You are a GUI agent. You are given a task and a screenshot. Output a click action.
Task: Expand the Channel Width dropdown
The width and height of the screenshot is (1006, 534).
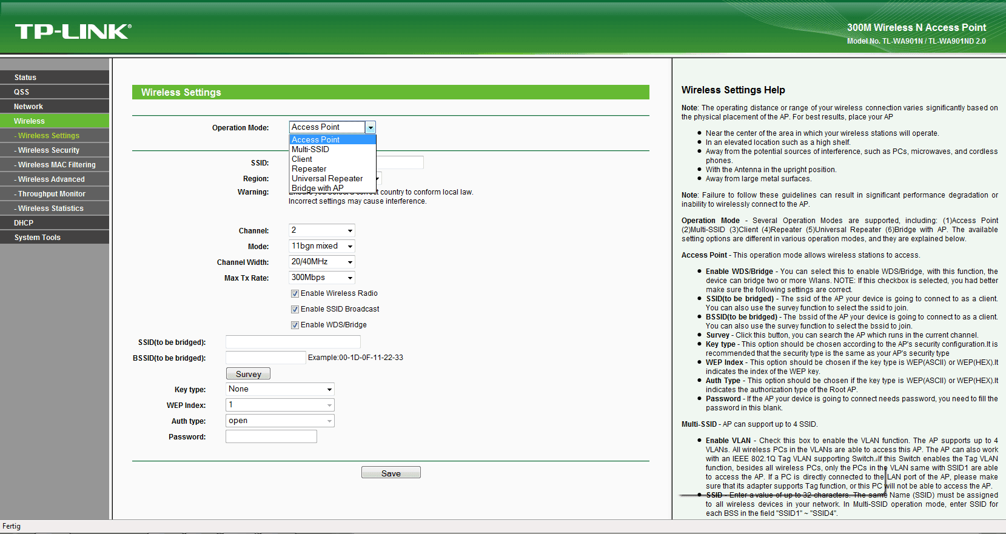click(322, 262)
